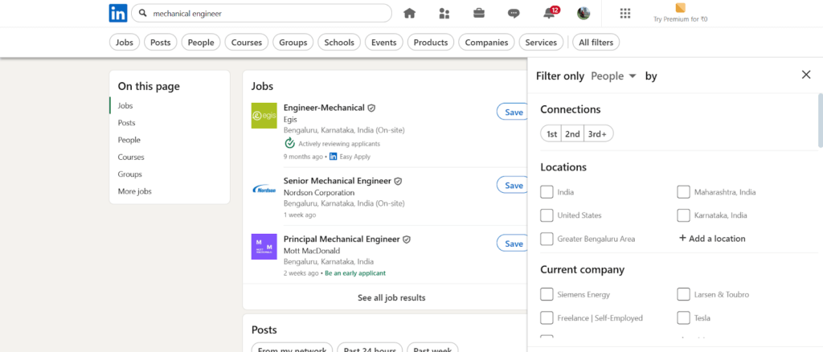This screenshot has width=823, height=352.
Task: Open the Jobs briefcase icon
Action: point(479,13)
